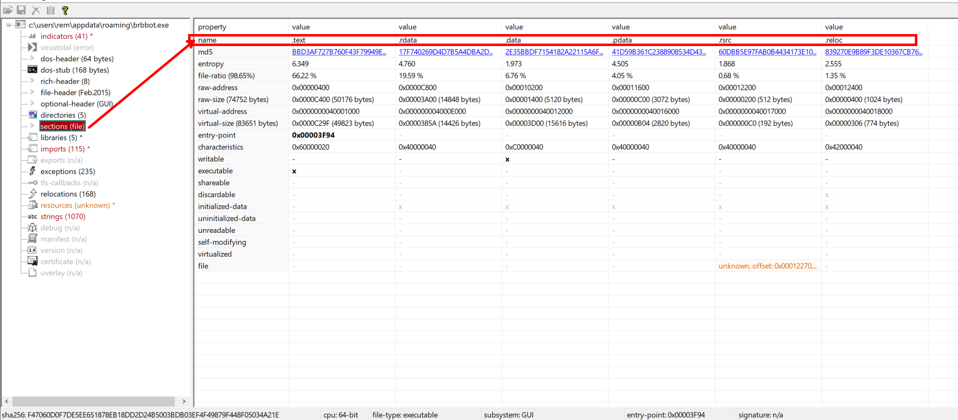Click the tree panel's right scroll arrow
Image resolution: width=958 pixels, height=420 pixels.
(184, 401)
